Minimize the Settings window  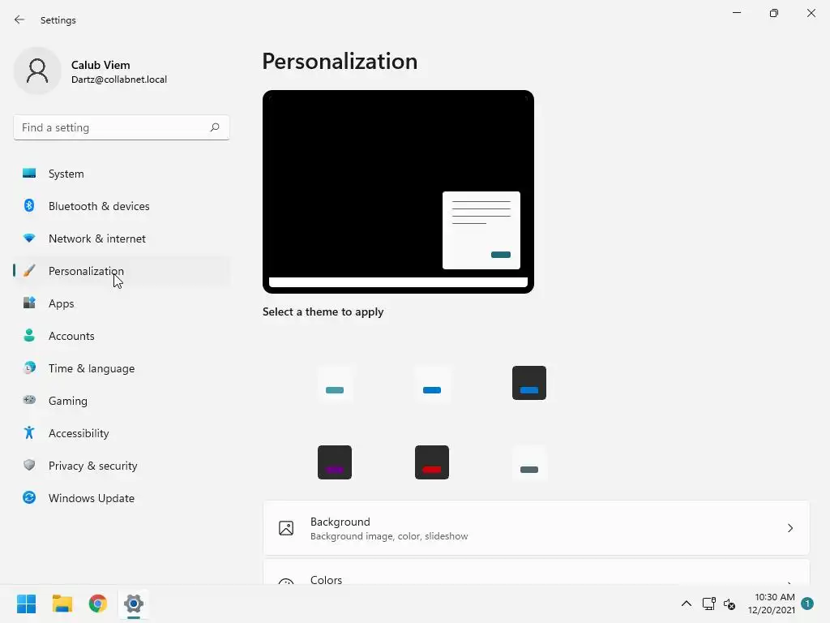[736, 13]
